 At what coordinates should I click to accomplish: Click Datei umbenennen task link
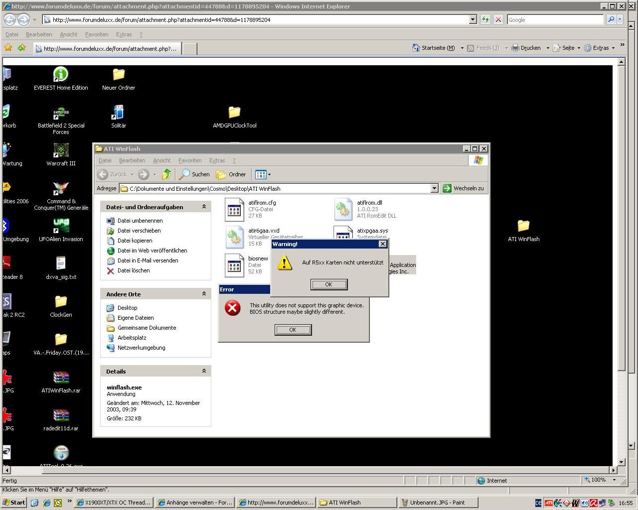(x=140, y=221)
